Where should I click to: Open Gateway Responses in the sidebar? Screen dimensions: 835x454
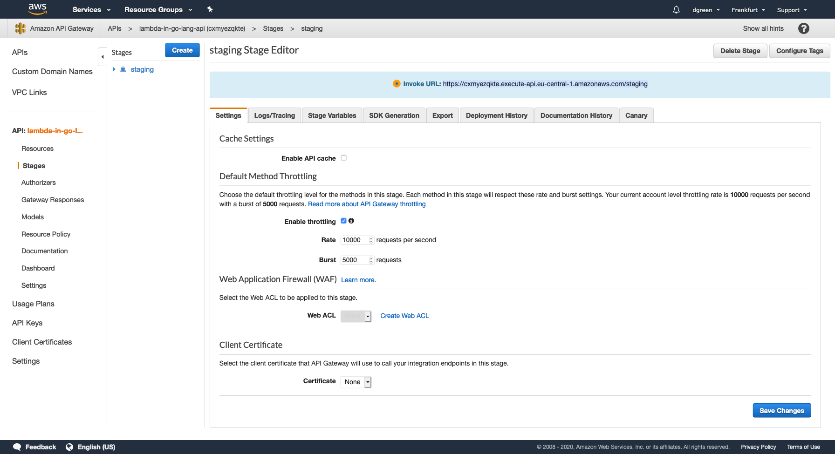click(53, 200)
